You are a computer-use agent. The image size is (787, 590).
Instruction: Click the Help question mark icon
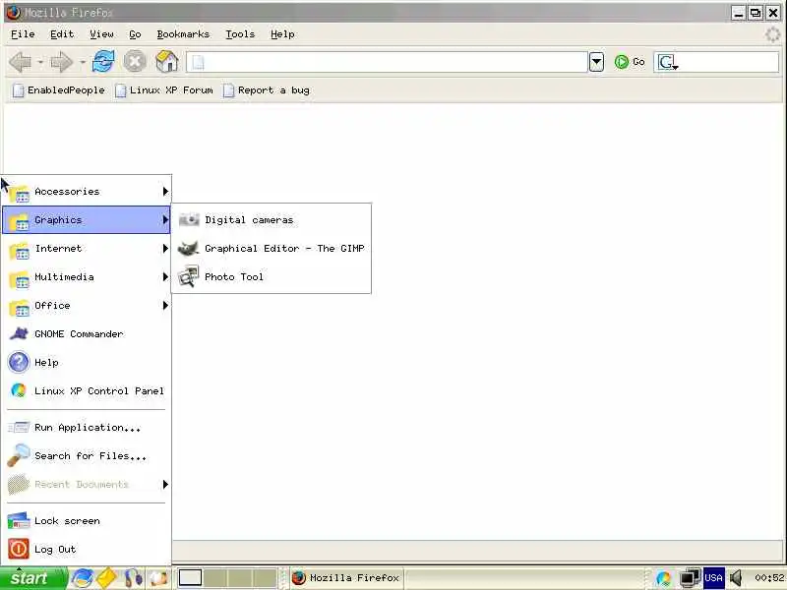pos(19,362)
